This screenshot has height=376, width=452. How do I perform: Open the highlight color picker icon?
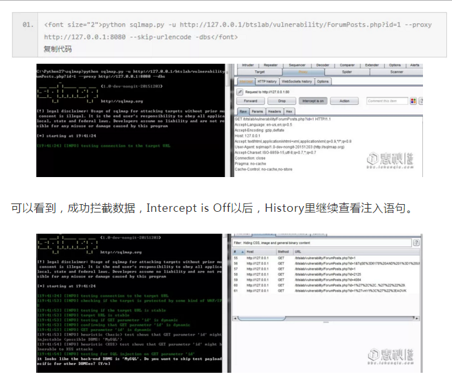pos(413,101)
